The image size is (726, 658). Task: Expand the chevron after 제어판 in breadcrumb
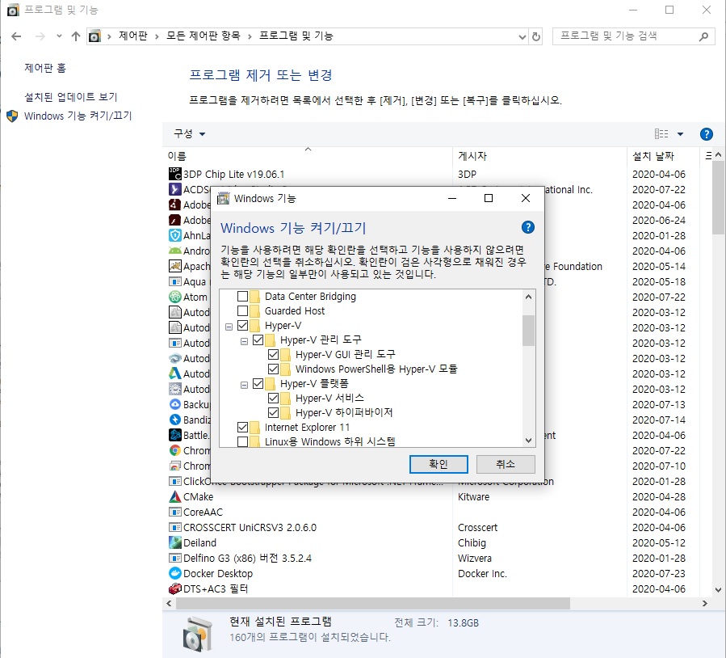(x=157, y=36)
